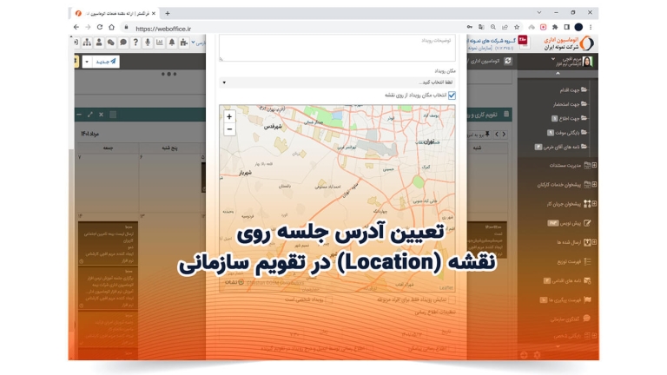Viewport: 667px width, 375px height.
Task: Open help via the question mark icon
Action: click(135, 42)
